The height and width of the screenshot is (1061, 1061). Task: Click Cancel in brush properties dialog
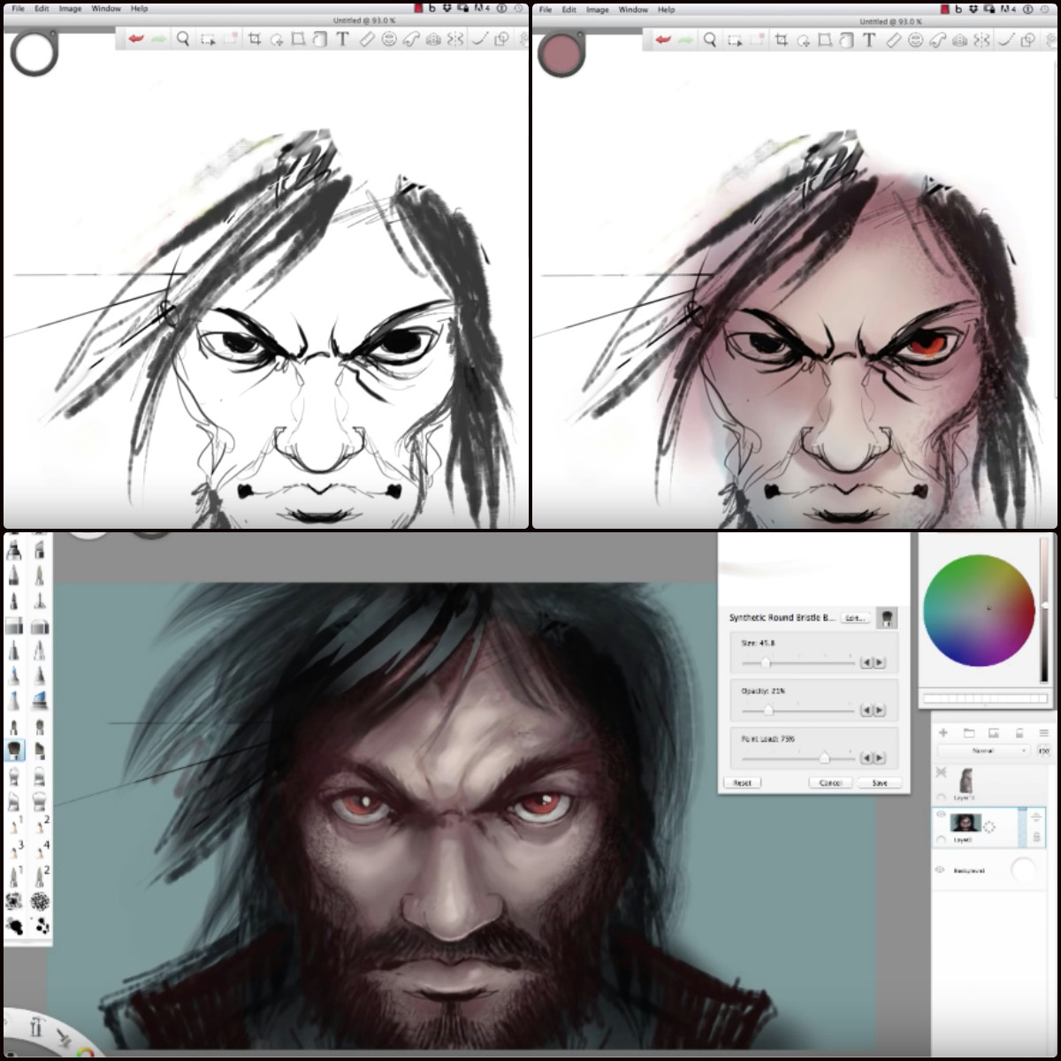tap(829, 782)
